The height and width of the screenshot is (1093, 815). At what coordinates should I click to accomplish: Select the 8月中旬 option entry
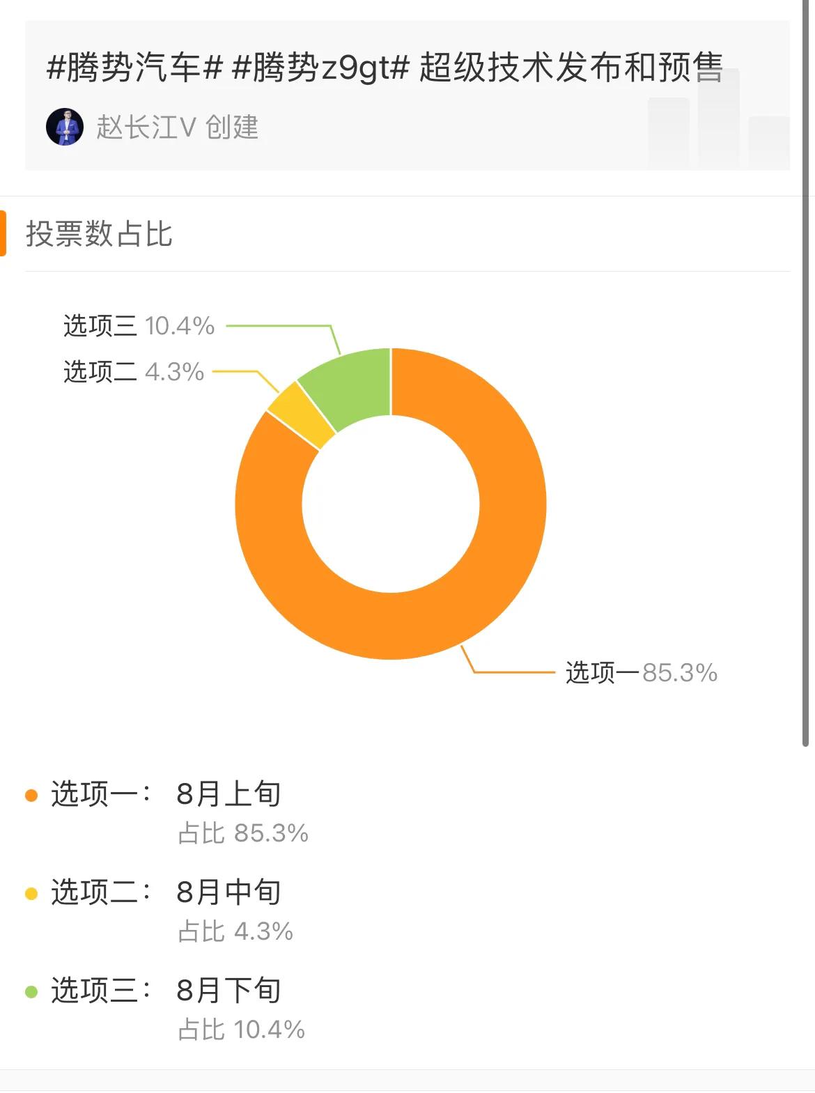coord(228,892)
